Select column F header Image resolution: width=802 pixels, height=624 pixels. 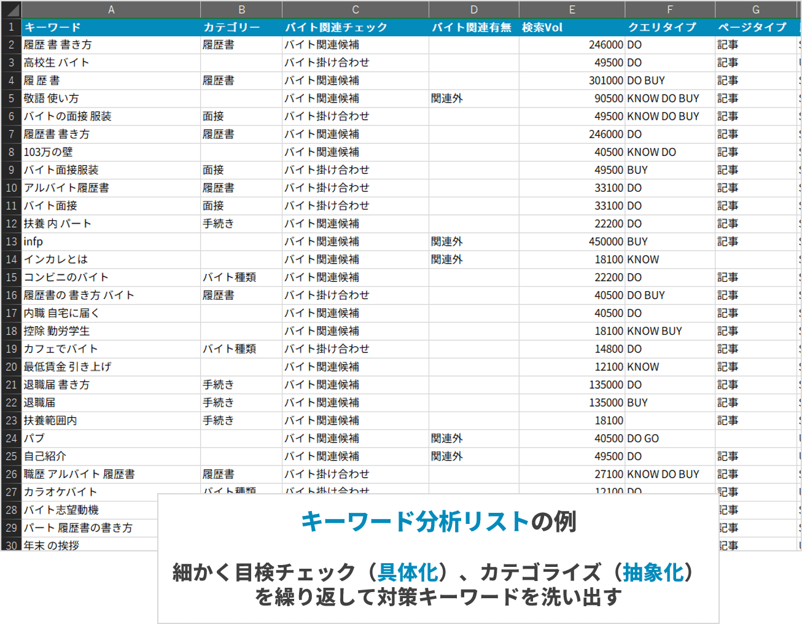[670, 10]
